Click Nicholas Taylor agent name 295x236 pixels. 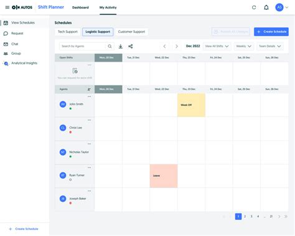click(79, 152)
